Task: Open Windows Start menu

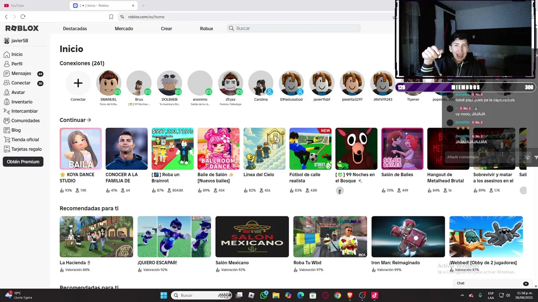Action: [x=164, y=295]
